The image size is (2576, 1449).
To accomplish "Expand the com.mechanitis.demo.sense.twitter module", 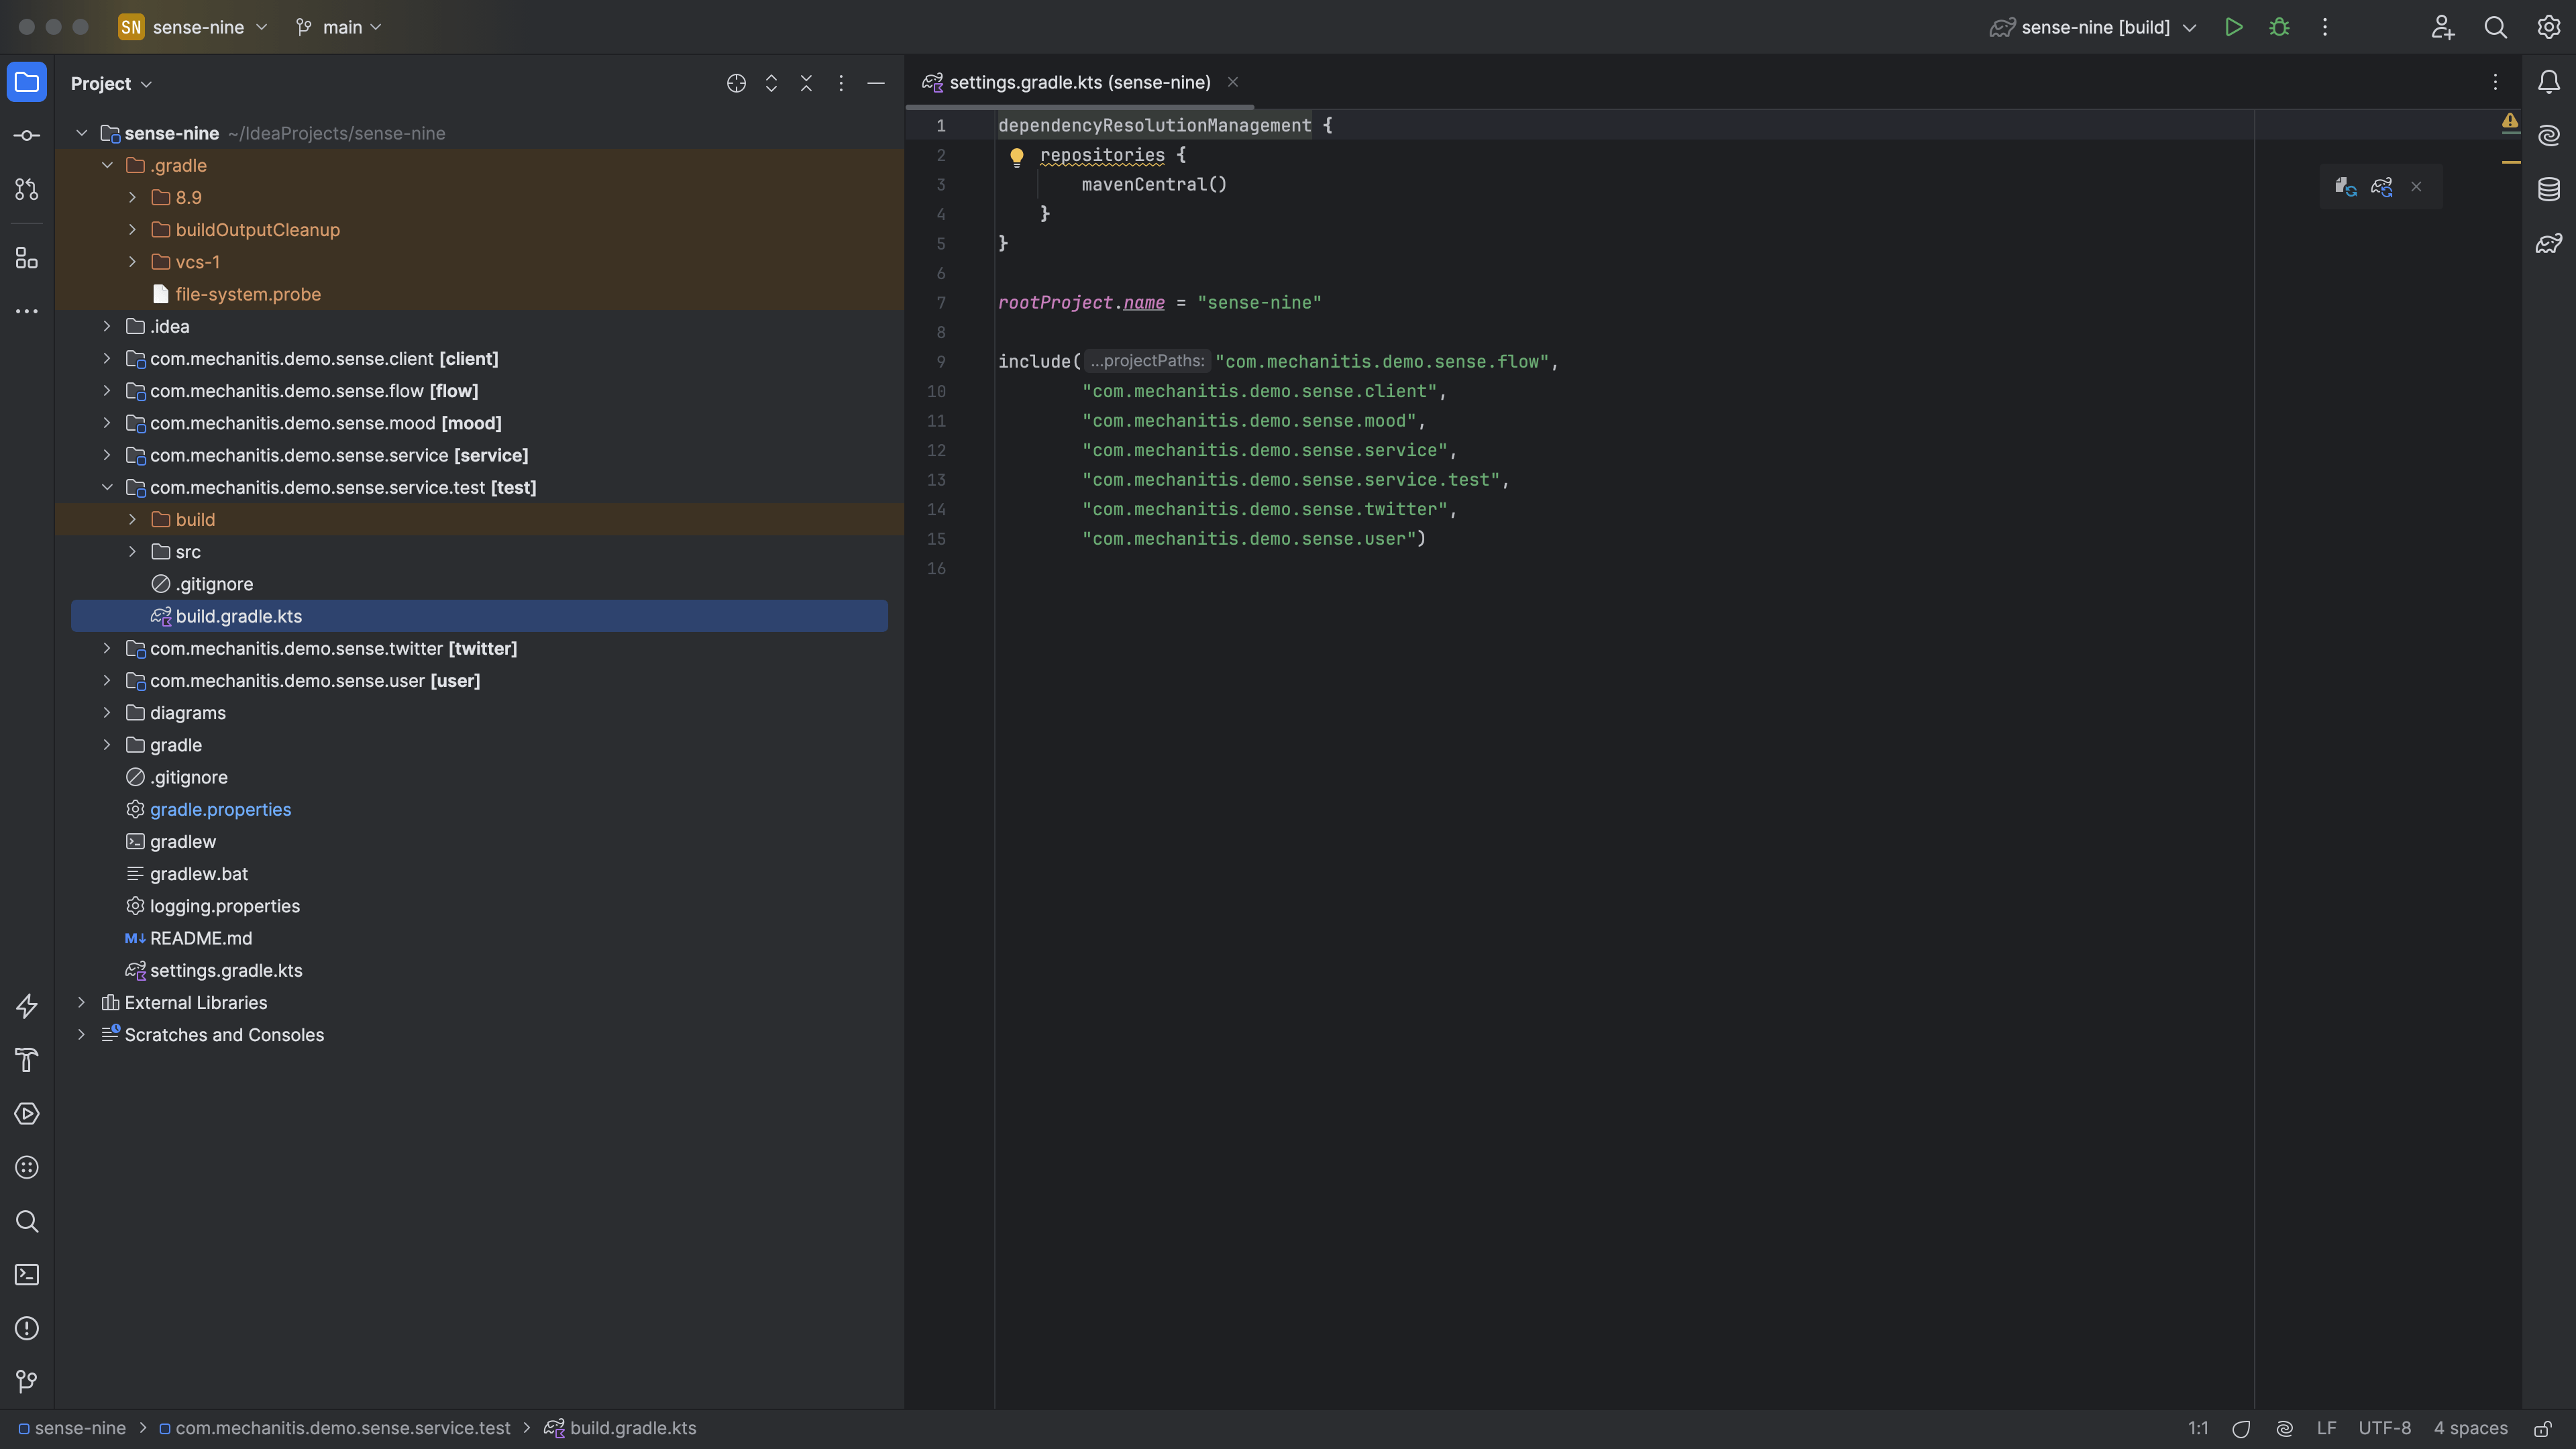I will click(x=107, y=649).
